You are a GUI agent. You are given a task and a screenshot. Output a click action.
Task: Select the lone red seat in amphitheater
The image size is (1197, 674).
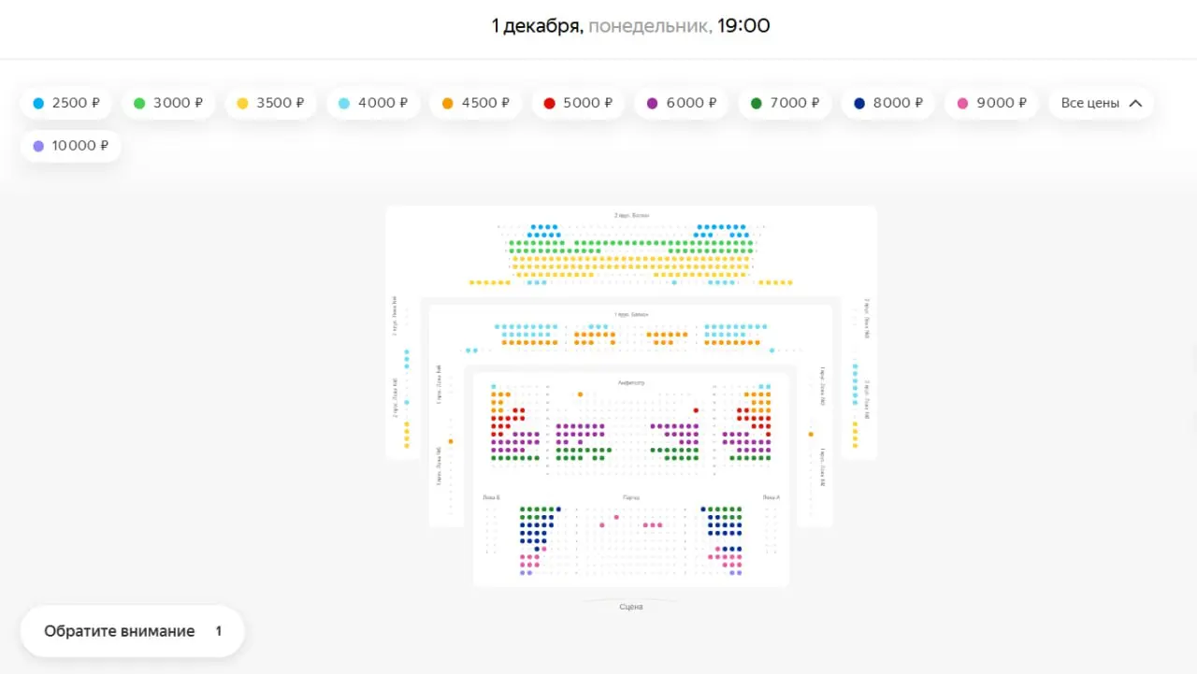point(696,410)
